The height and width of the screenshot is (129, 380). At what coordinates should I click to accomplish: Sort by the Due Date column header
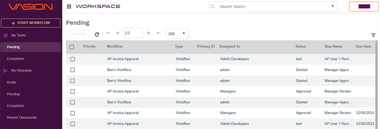pyautogui.click(x=364, y=46)
